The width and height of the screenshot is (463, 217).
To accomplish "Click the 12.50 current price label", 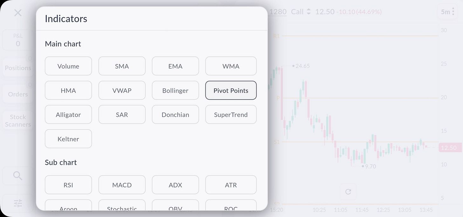I will click(449, 148).
